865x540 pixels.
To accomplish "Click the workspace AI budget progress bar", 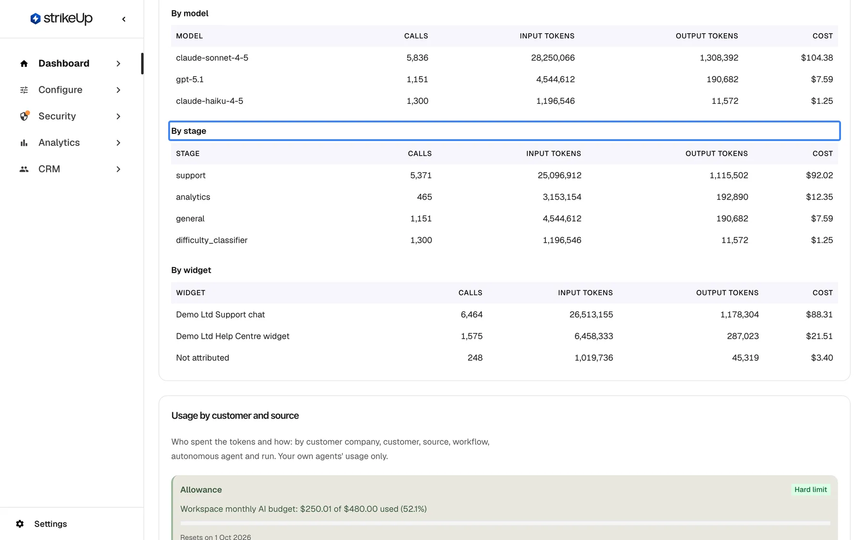I will click(505, 523).
